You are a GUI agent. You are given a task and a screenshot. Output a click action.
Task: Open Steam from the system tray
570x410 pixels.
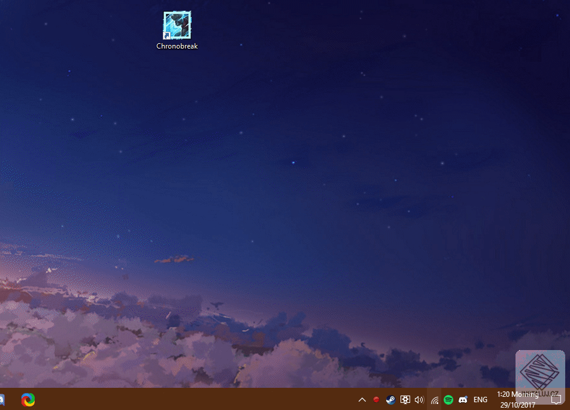point(390,400)
